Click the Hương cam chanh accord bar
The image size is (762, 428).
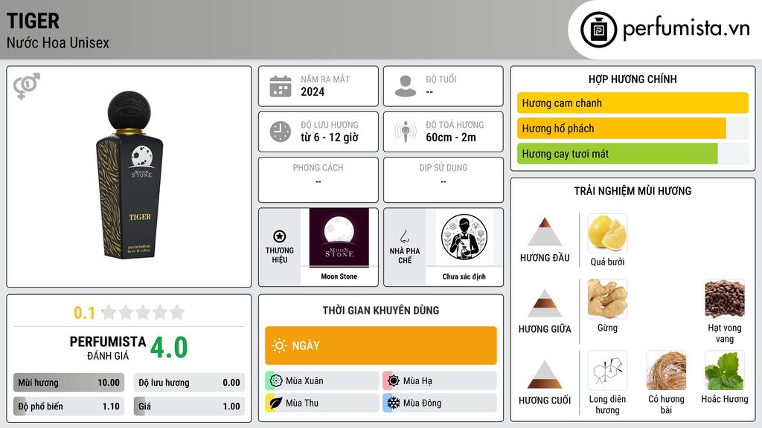633,103
